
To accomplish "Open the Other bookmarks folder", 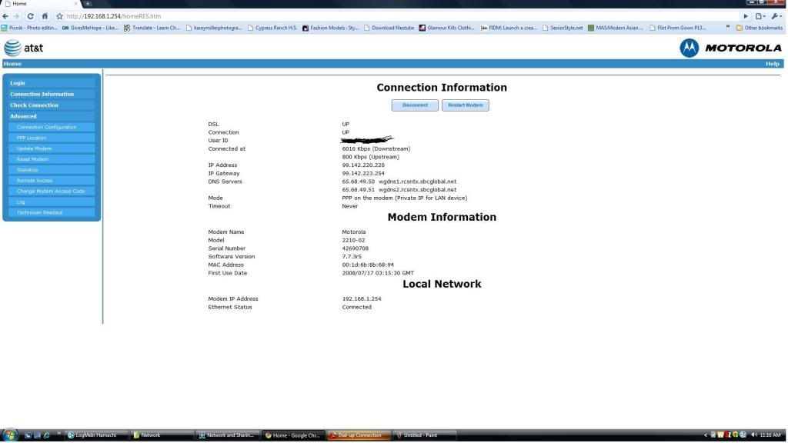I will click(x=760, y=28).
